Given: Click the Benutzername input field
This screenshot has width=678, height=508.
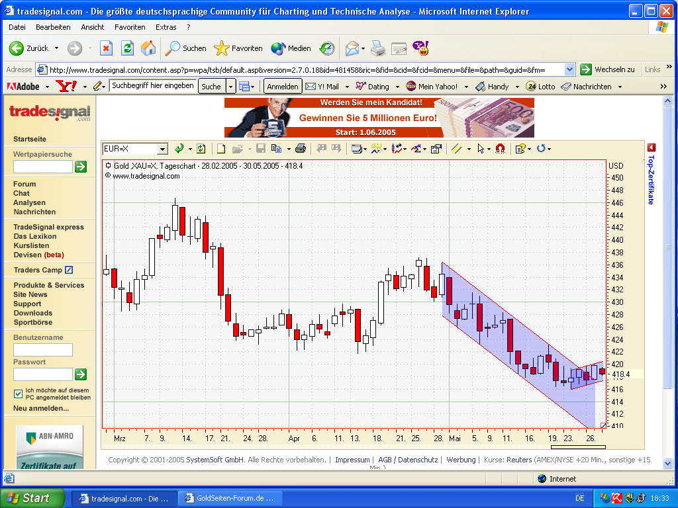Looking at the screenshot, I should coord(43,350).
